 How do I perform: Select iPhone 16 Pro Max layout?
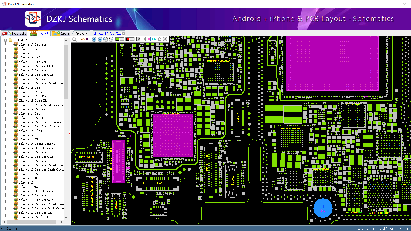tap(33, 62)
